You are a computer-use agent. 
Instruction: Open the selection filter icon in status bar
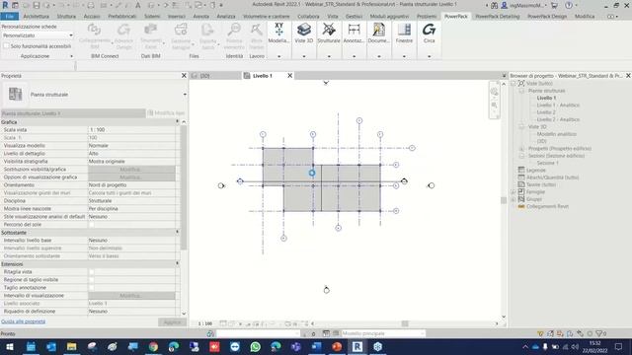tap(599, 333)
